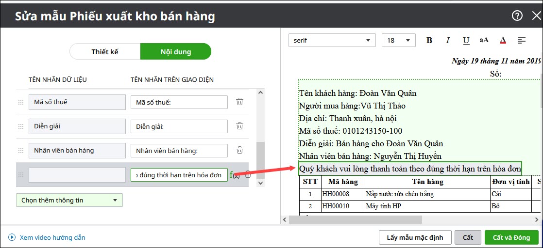Click label list scrollbar down arrow
This screenshot has height=248, width=543.
260,183
